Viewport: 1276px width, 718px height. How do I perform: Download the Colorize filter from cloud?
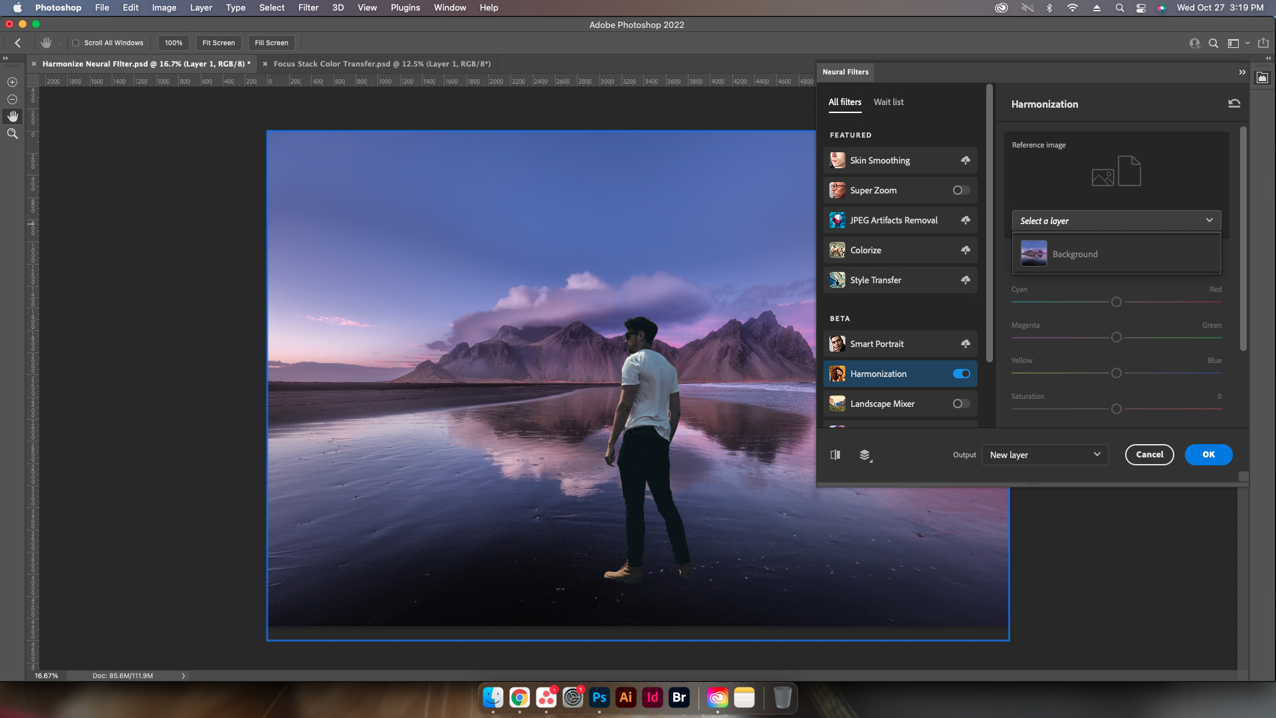coord(965,250)
